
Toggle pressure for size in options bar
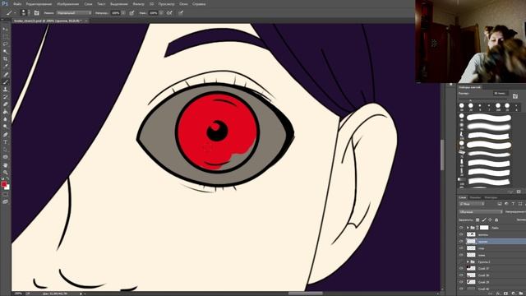[181, 13]
